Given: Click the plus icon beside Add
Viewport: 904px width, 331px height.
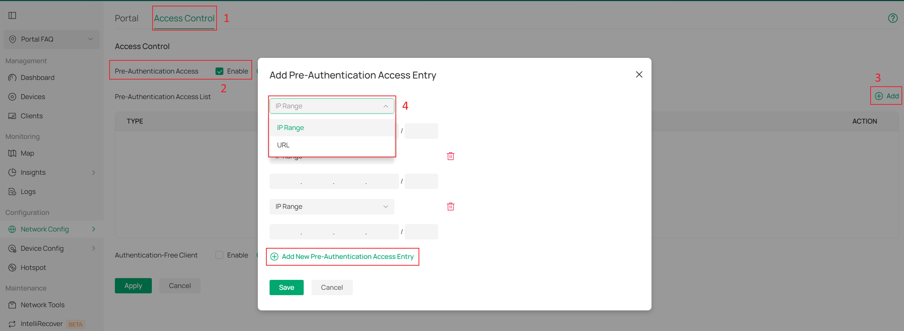Looking at the screenshot, I should (x=879, y=96).
